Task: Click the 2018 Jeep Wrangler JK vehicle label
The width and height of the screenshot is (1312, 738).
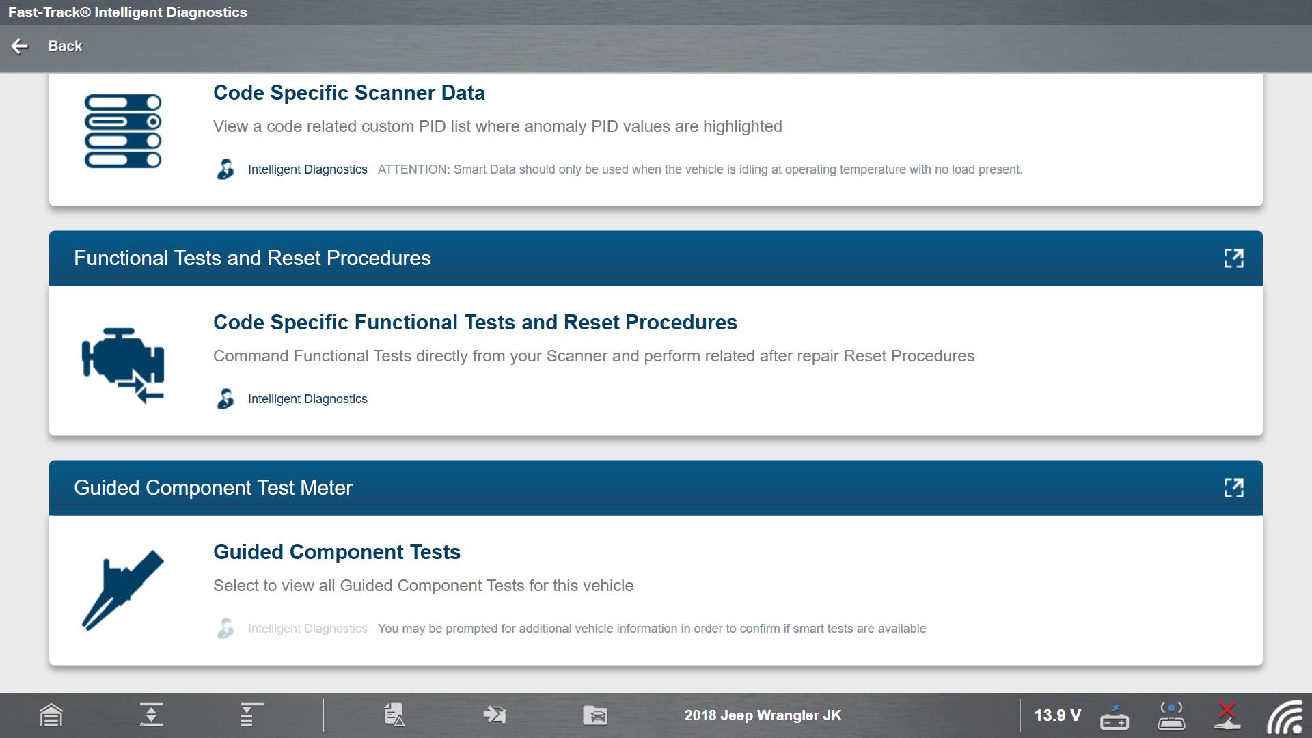Action: click(x=763, y=715)
